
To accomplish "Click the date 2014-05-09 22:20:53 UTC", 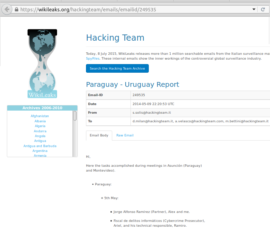I will 153,104.
